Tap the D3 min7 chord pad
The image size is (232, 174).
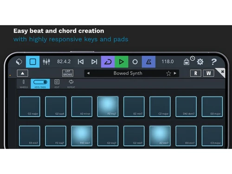(x=186, y=136)
